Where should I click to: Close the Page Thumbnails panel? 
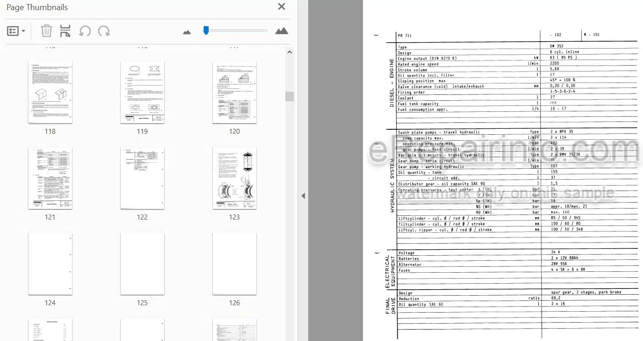(282, 6)
